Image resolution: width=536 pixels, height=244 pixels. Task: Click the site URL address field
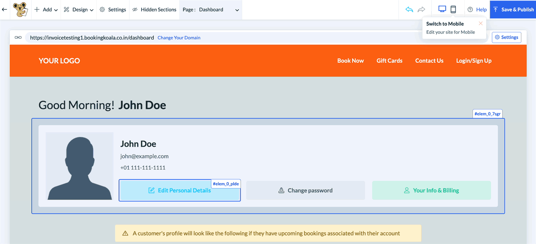[92, 38]
